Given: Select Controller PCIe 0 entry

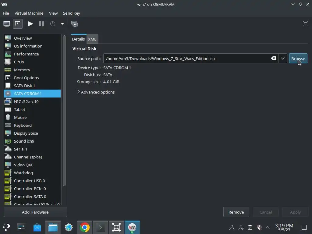Looking at the screenshot, I should 32,189.
